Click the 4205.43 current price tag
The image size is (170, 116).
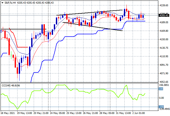(164, 15)
